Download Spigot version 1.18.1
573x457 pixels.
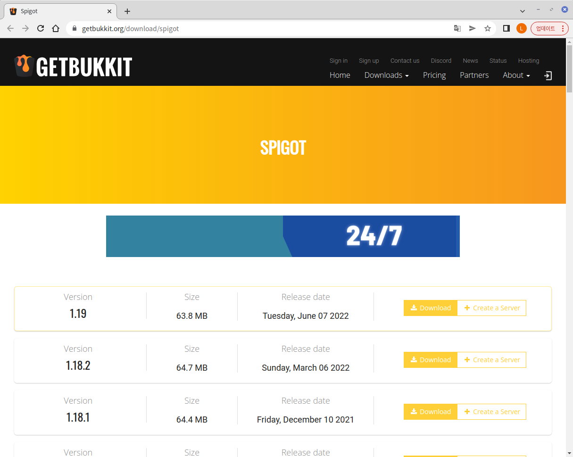(431, 412)
